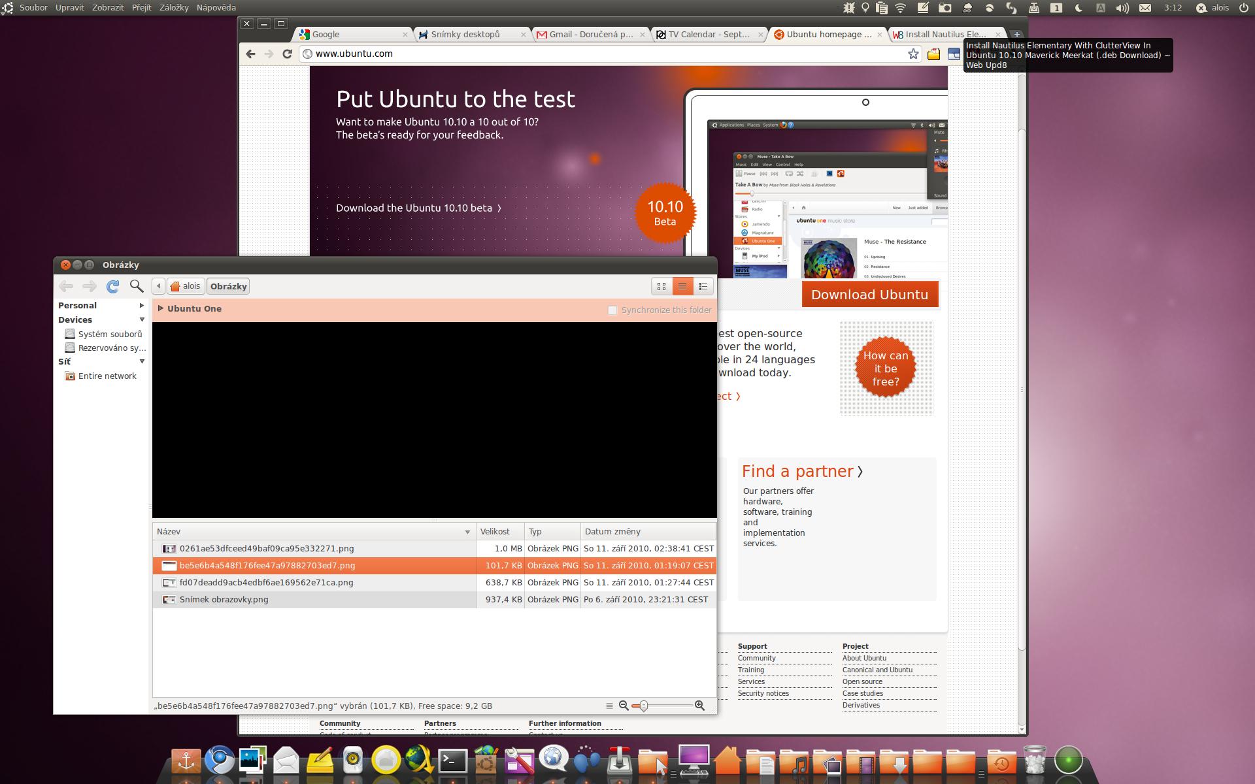Switch Nautilus to compact view
Image resolution: width=1255 pixels, height=784 pixels.
703,286
